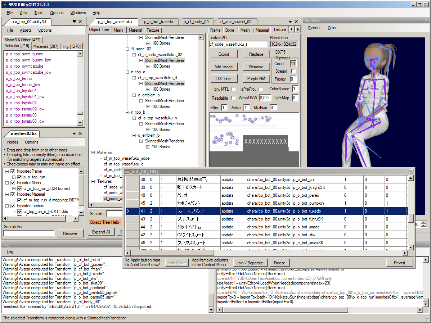Switch to Materials [287] tab
Screen dimensions: 431x323
pyautogui.click(x=46, y=46)
